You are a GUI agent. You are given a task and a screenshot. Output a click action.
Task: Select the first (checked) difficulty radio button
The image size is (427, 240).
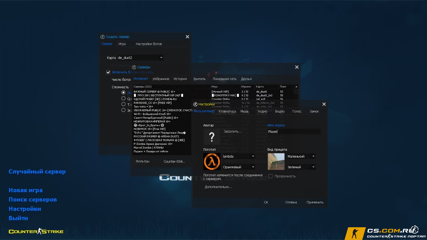tap(123, 92)
